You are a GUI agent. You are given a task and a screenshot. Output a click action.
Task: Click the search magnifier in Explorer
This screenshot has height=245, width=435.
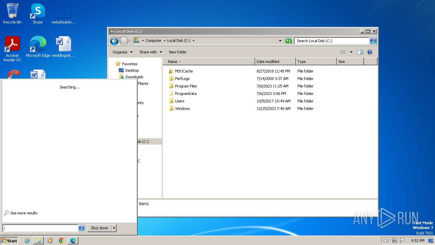tap(373, 41)
